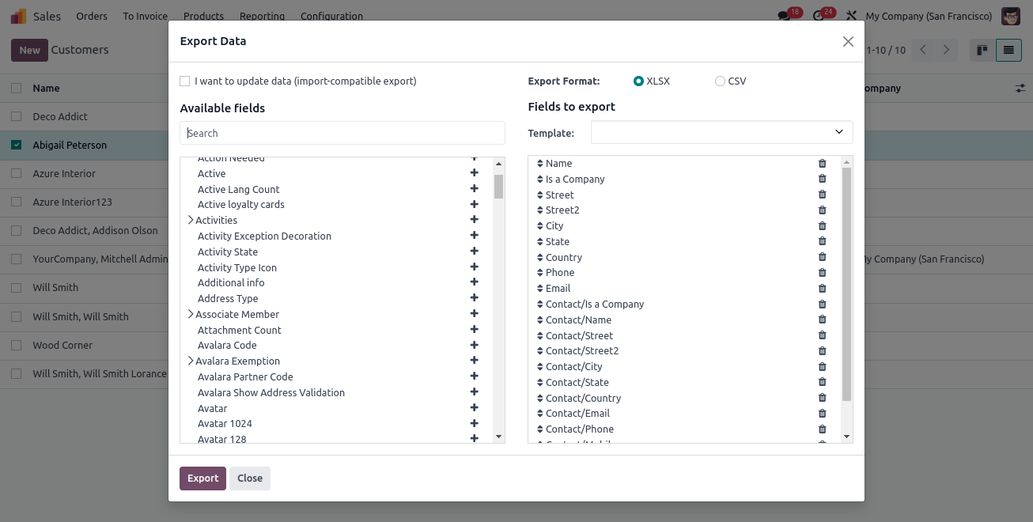Click the Close button in dialog footer
Image resolution: width=1033 pixels, height=522 pixels.
[x=250, y=478]
